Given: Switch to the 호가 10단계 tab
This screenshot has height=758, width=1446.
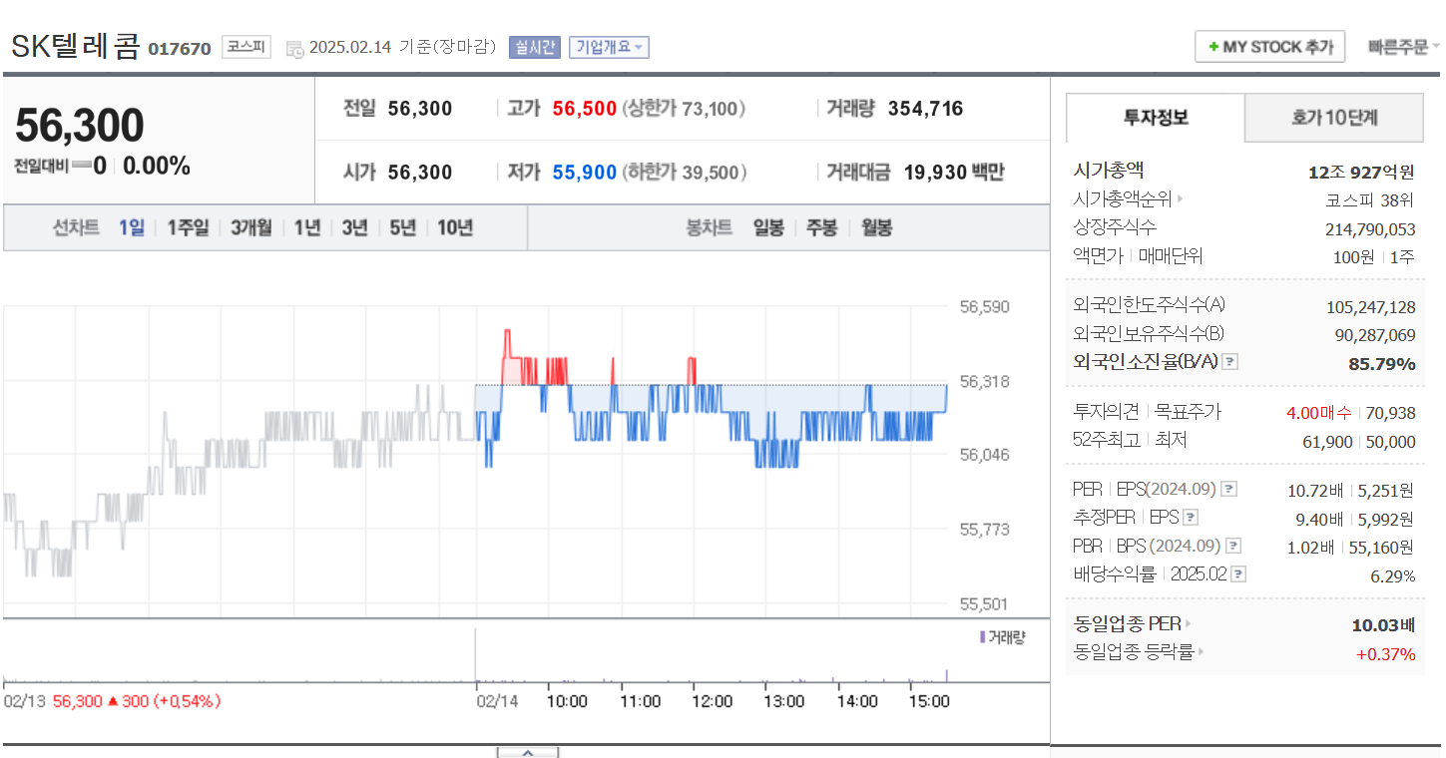Looking at the screenshot, I should coord(1334,118).
